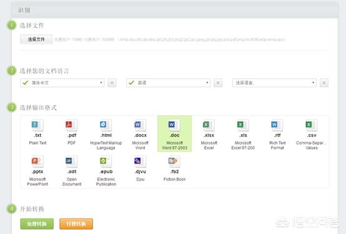Open the 简体中文 language dropdown
This screenshot has width=346, height=234.
(x=62, y=83)
